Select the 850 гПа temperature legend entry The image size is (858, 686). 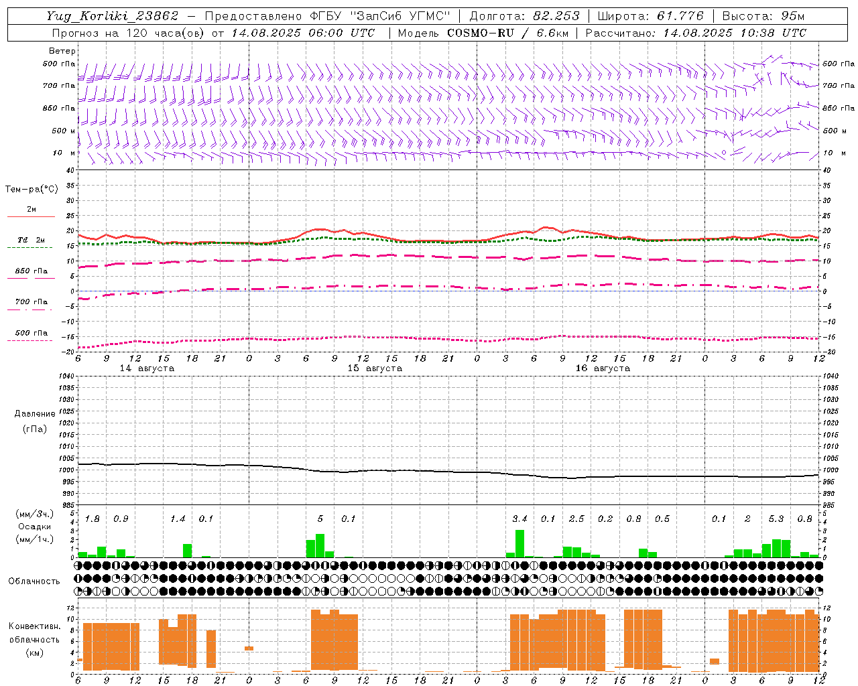point(31,271)
